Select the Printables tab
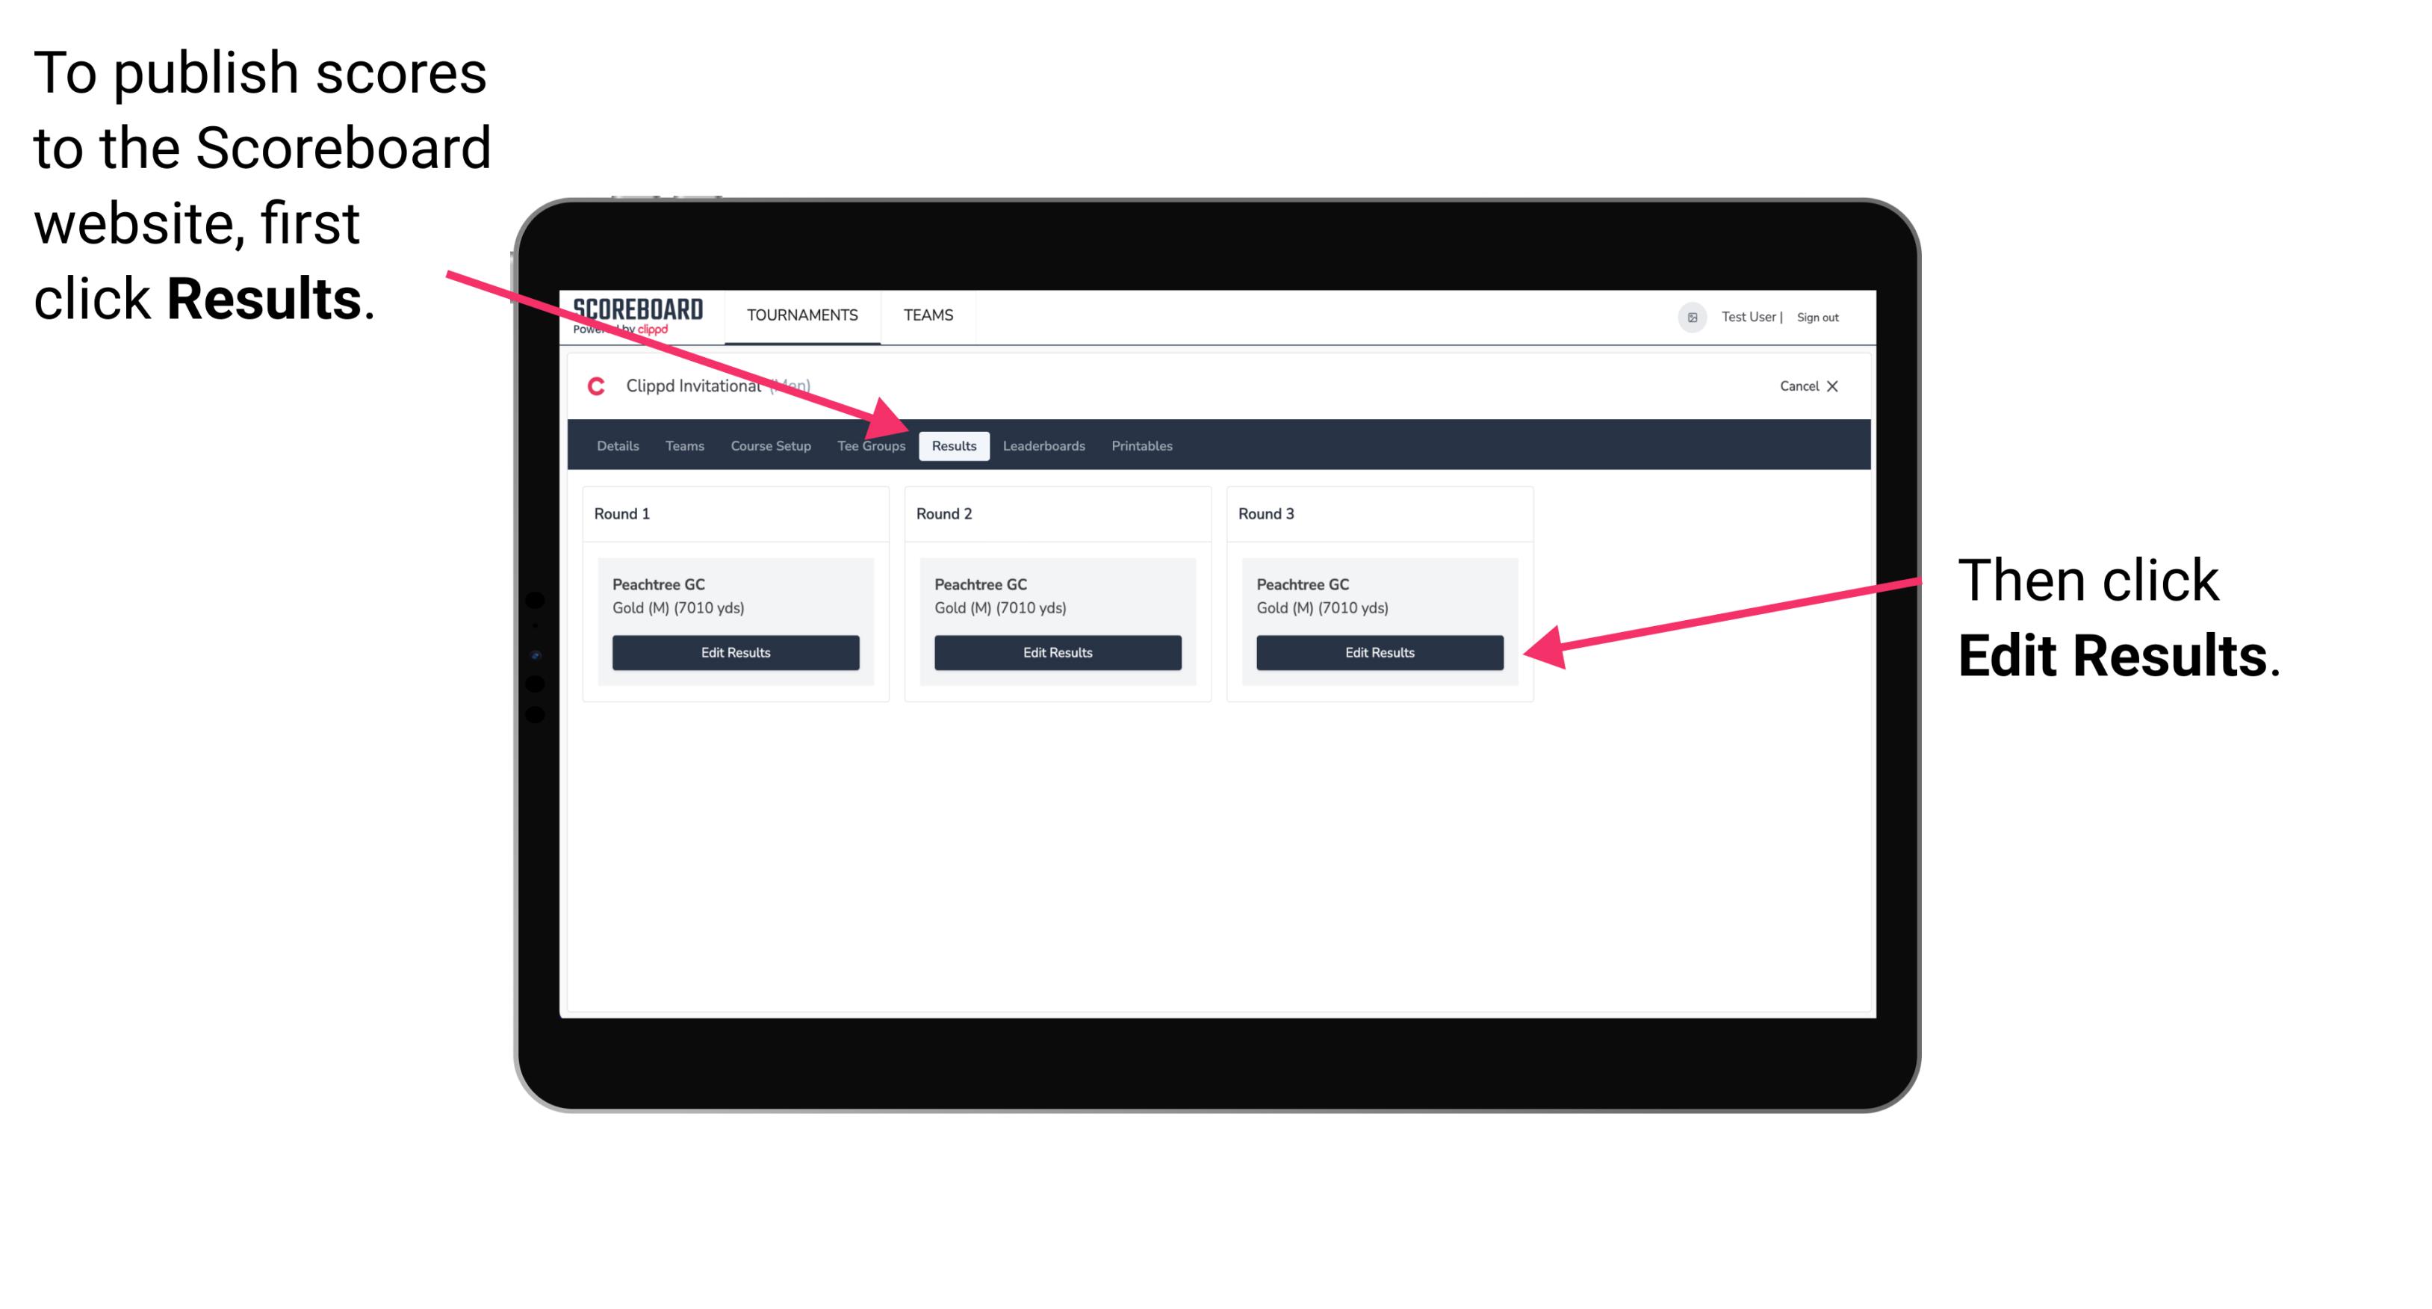2432x1309 pixels. [x=1140, y=447]
